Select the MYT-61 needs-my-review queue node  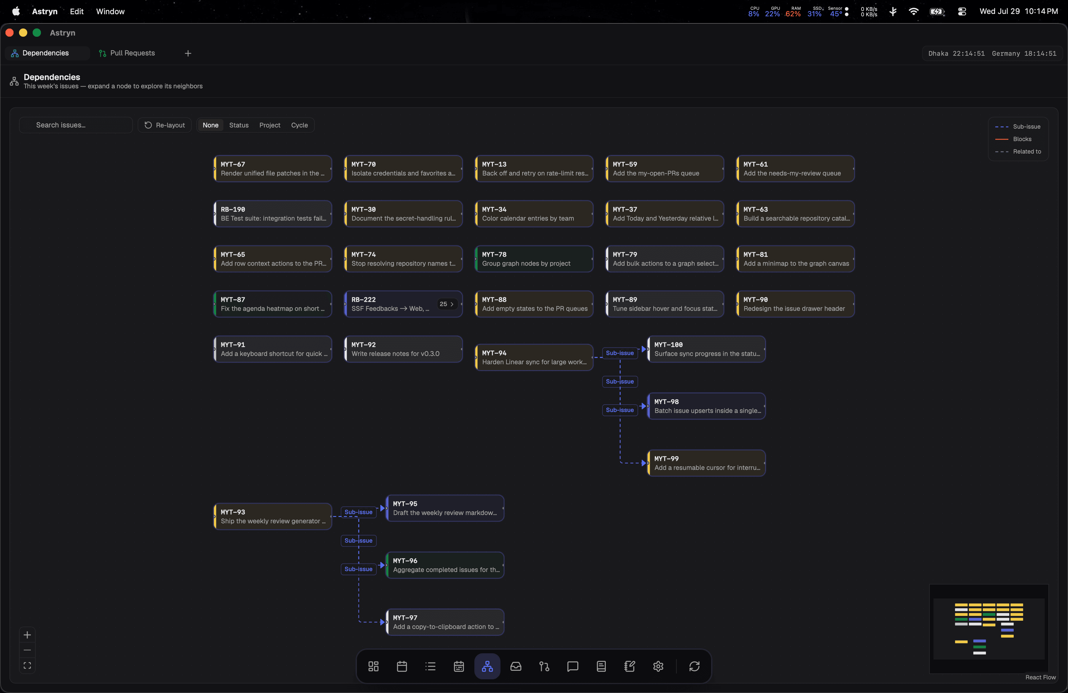click(796, 169)
